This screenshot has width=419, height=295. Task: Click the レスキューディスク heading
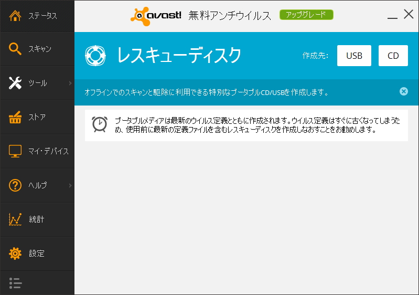point(179,56)
